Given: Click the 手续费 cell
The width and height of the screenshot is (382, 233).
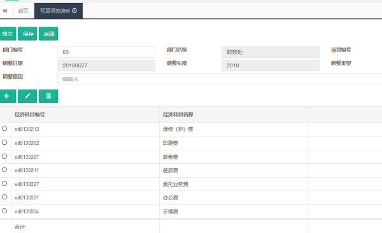Looking at the screenshot, I should coord(234,211).
